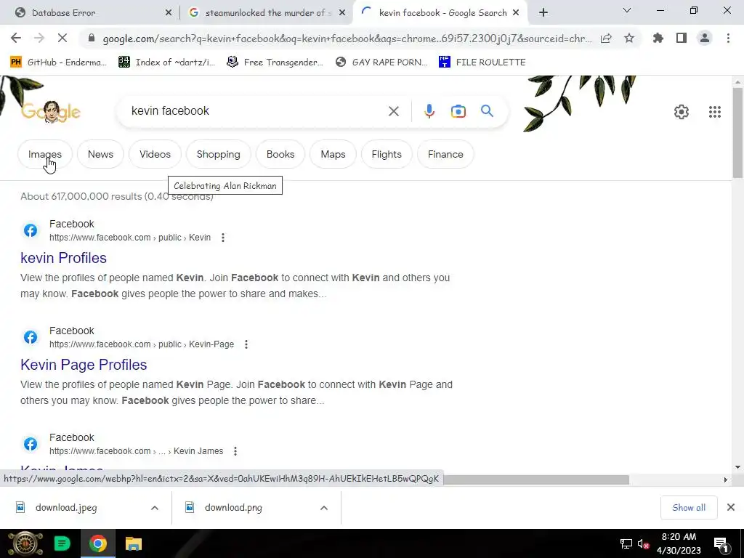
Task: Open the Chrome profile avatar
Action: click(x=705, y=38)
